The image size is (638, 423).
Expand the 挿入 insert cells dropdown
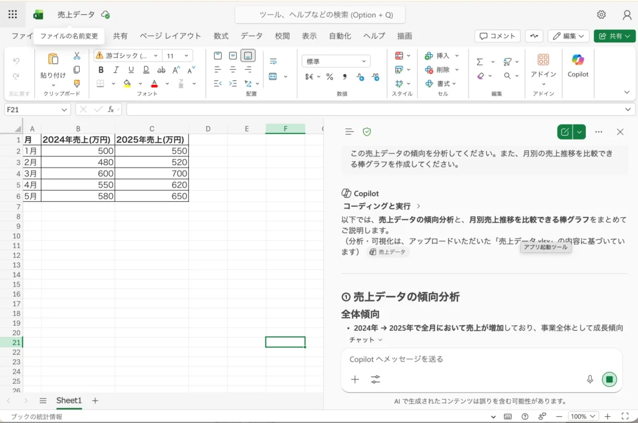coord(457,55)
